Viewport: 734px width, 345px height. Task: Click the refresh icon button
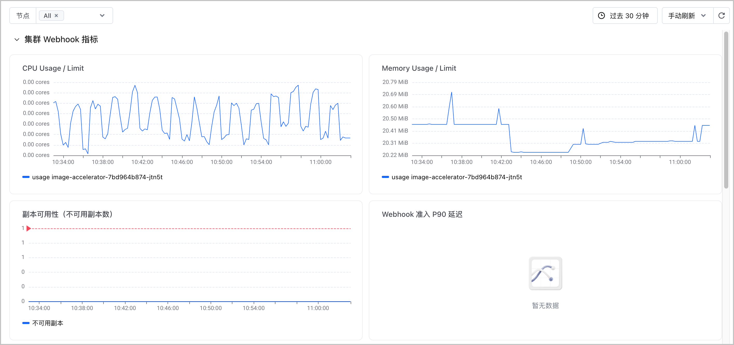pos(721,16)
